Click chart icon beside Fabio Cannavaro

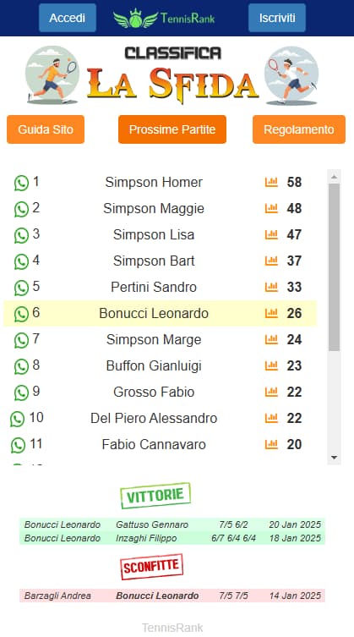pyautogui.click(x=271, y=444)
